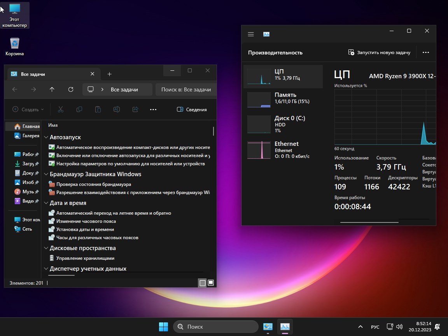Refresh the Все задачи folder view
Screen dimensions: 448x336
[71, 89]
